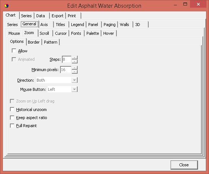The width and height of the screenshot is (209, 174).
Task: Open the Palette tab
Action: (x=93, y=33)
